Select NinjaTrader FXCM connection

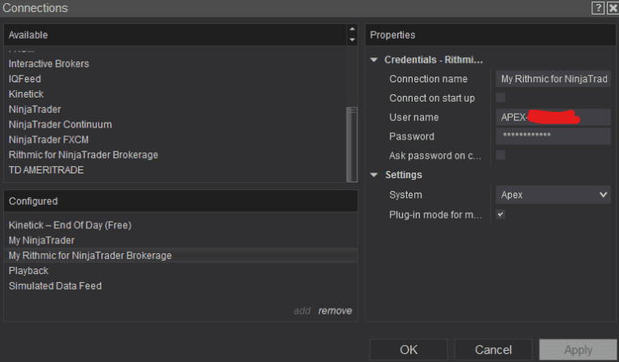click(x=48, y=139)
